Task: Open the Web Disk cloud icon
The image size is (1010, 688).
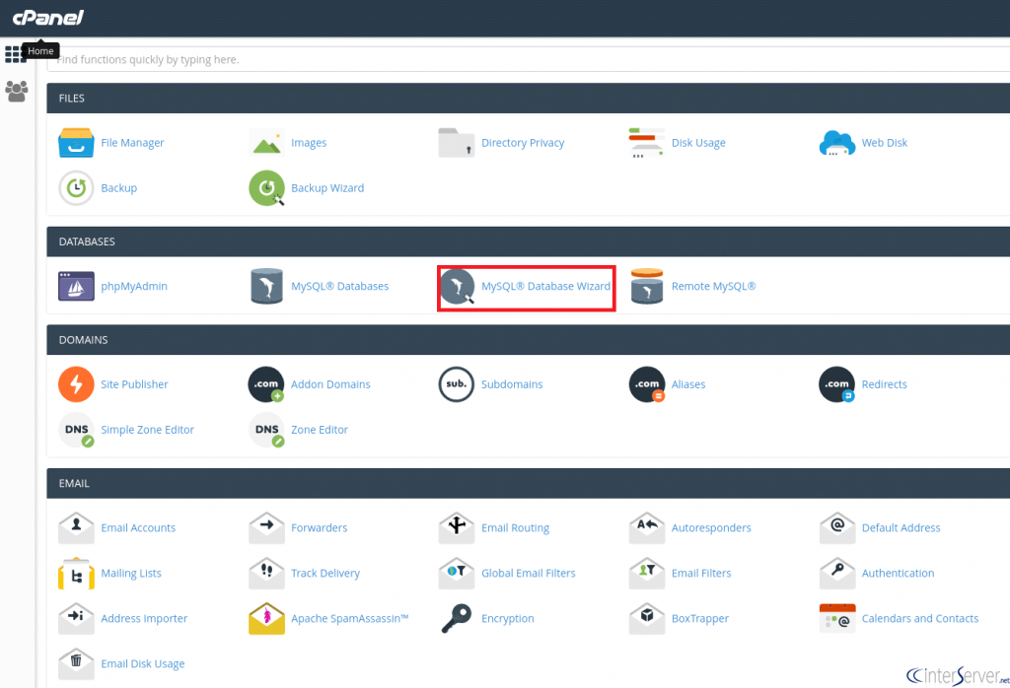Action: [836, 142]
